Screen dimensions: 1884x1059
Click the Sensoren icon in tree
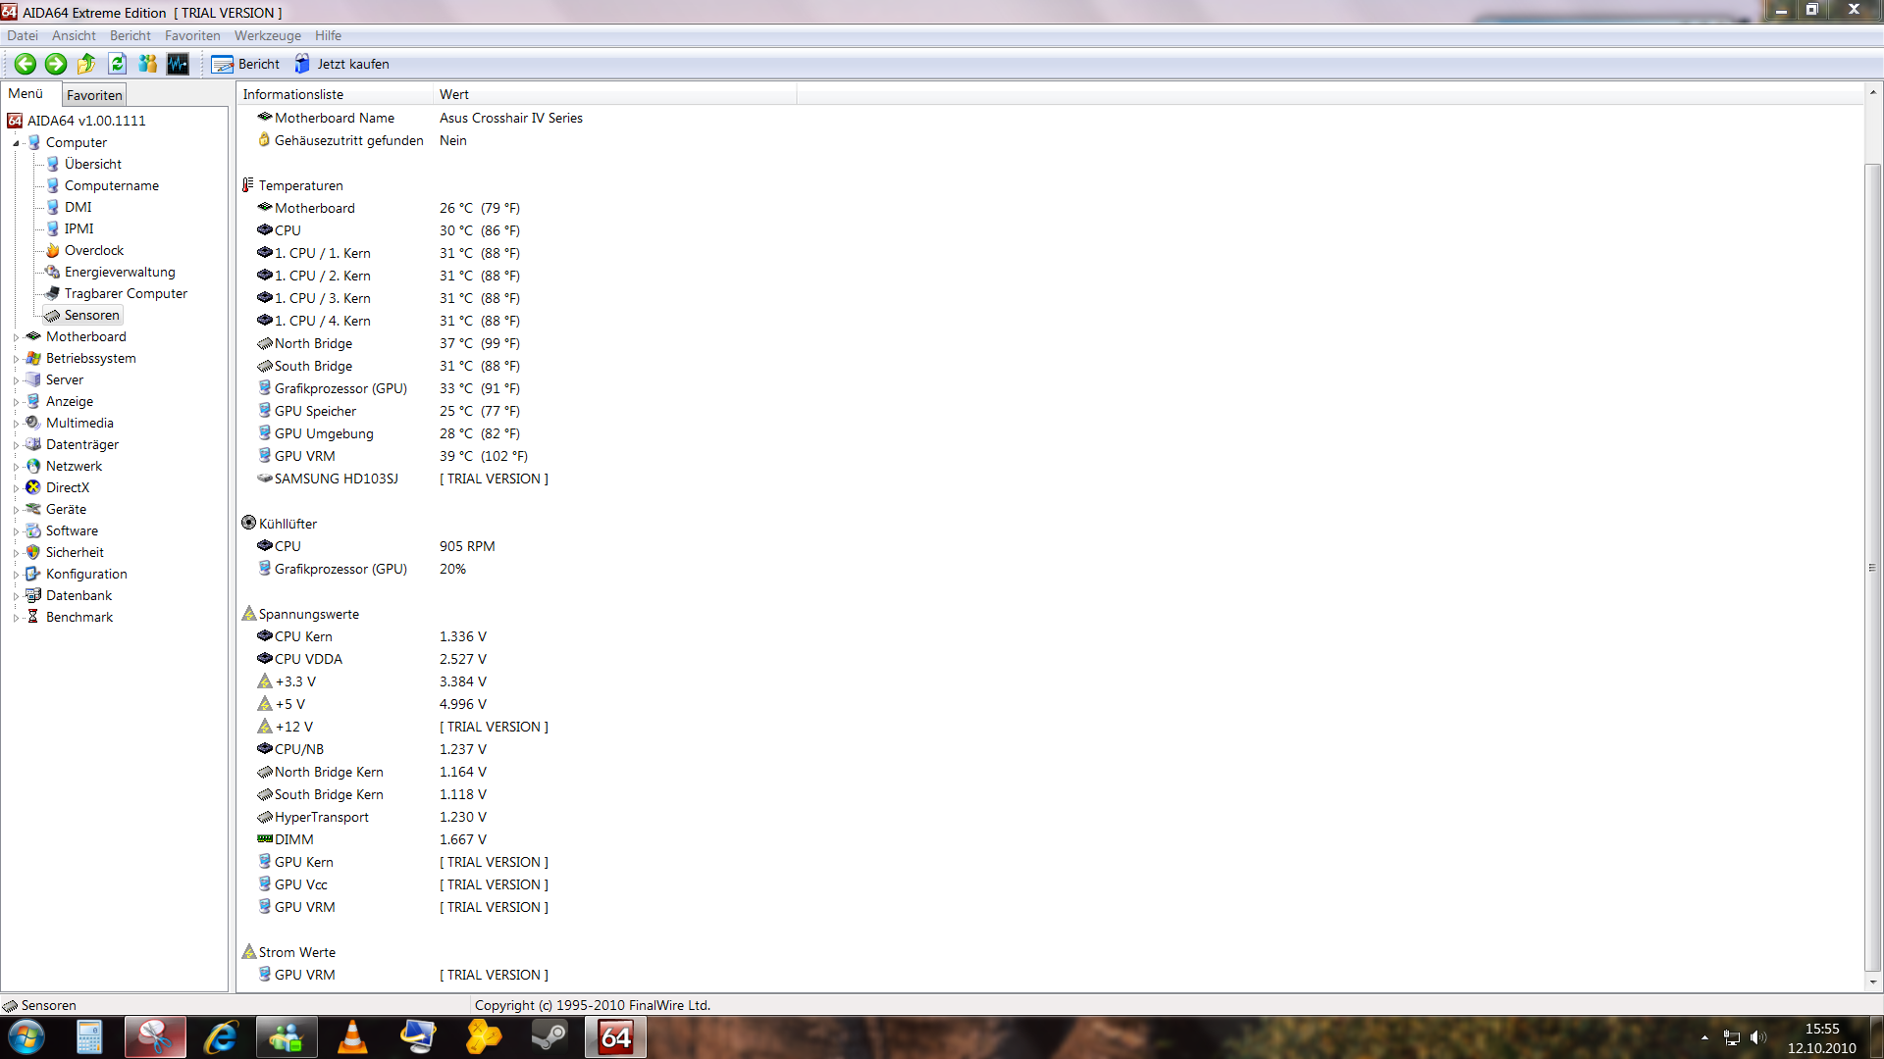pyautogui.click(x=53, y=315)
